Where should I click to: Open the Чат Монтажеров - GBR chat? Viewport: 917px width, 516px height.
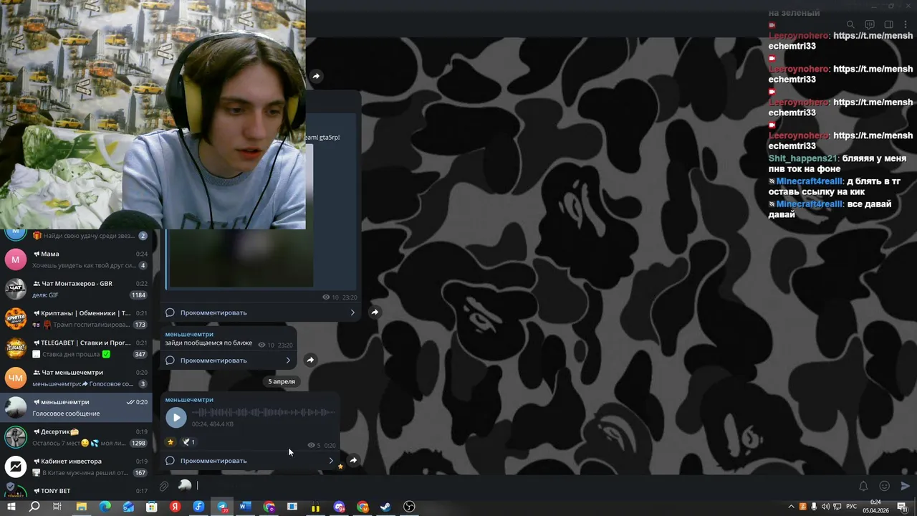pyautogui.click(x=76, y=289)
